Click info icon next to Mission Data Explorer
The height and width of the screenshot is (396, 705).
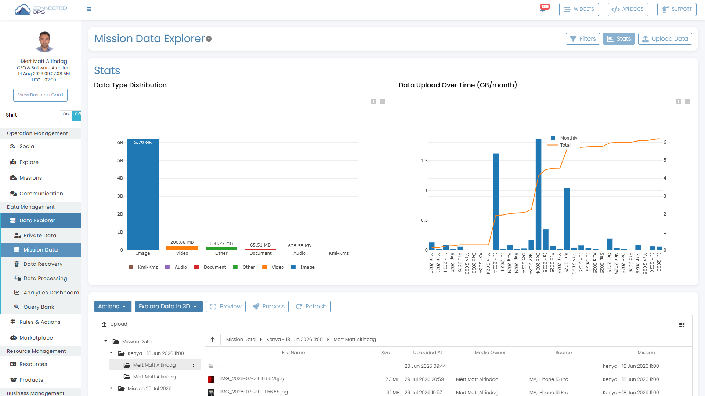(209, 39)
